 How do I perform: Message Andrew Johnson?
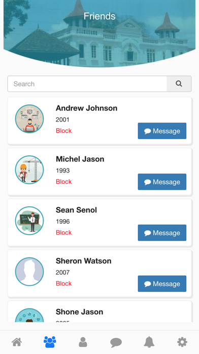(x=162, y=131)
